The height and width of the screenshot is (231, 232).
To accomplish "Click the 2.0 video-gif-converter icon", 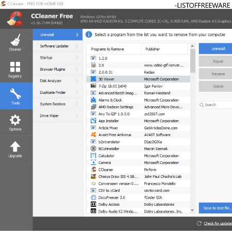I will (93, 65).
